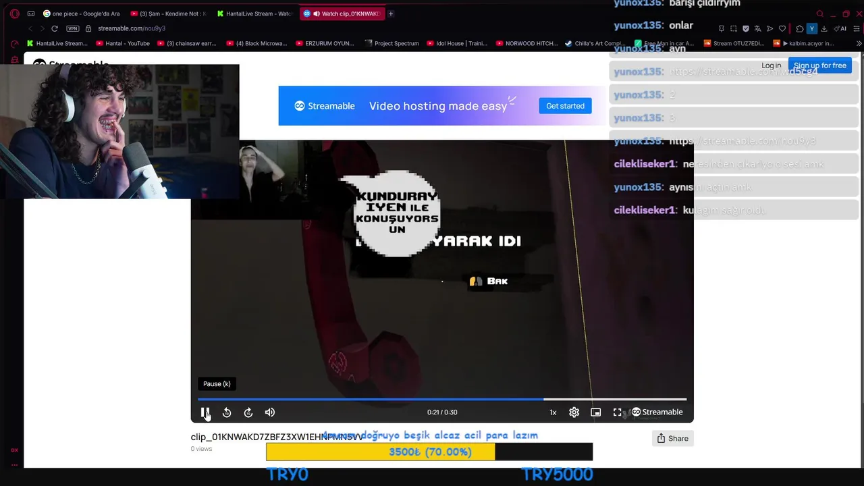Viewport: 864px width, 486px height.
Task: Switch to one piece Google search tab
Action: pyautogui.click(x=81, y=13)
